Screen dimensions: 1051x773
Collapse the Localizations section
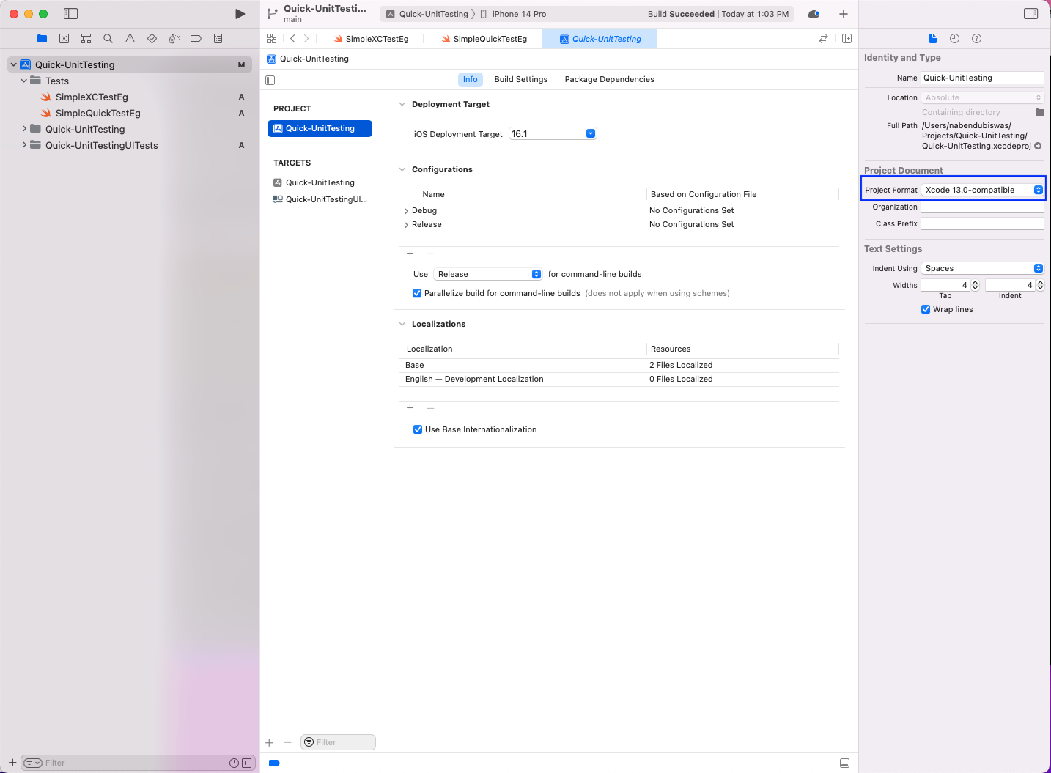[402, 324]
